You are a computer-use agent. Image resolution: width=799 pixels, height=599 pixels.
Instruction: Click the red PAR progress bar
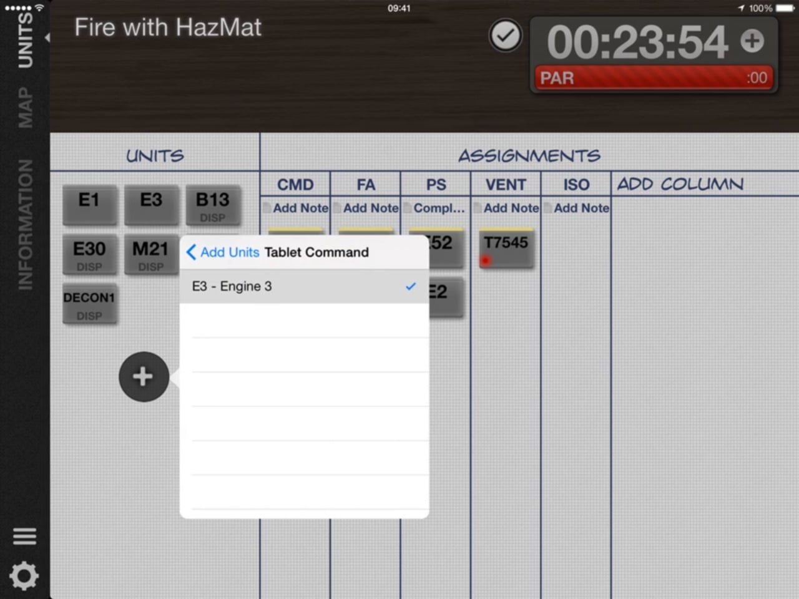tap(653, 78)
